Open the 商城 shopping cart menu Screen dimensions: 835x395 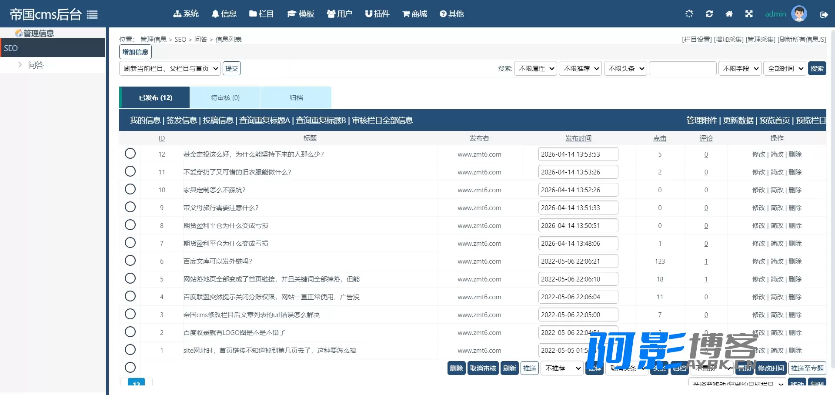[x=414, y=14]
